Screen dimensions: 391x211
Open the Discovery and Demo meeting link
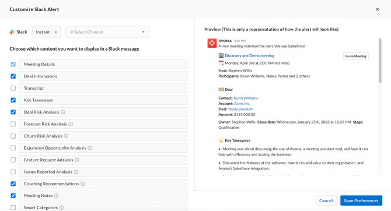[x=249, y=55]
